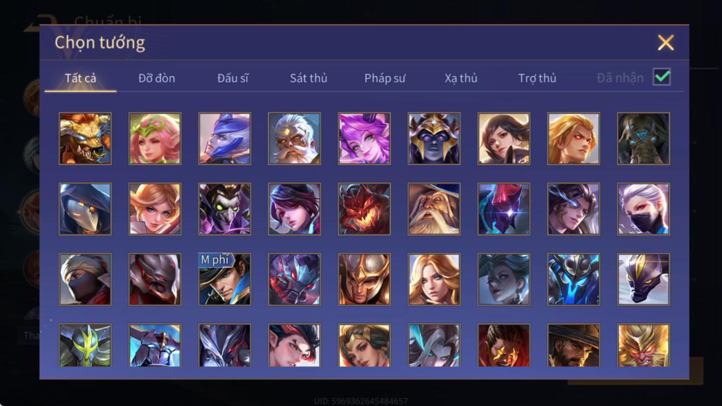Select the golden monkey king hero portrait
Screen dimensions: 722x406
click(643, 346)
